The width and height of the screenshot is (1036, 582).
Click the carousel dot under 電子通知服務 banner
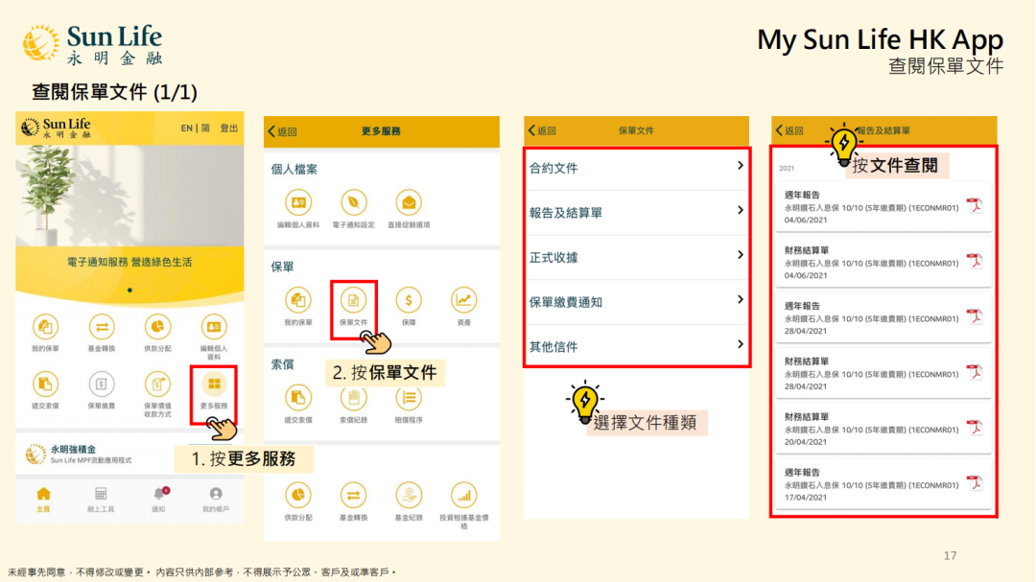[129, 290]
